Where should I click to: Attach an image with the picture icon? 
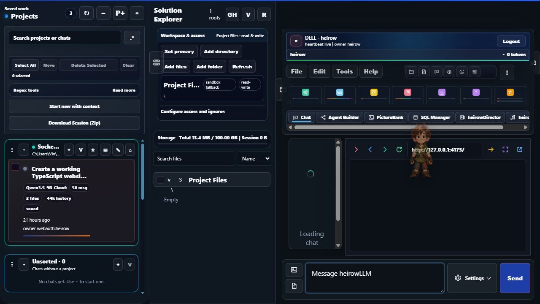294,270
